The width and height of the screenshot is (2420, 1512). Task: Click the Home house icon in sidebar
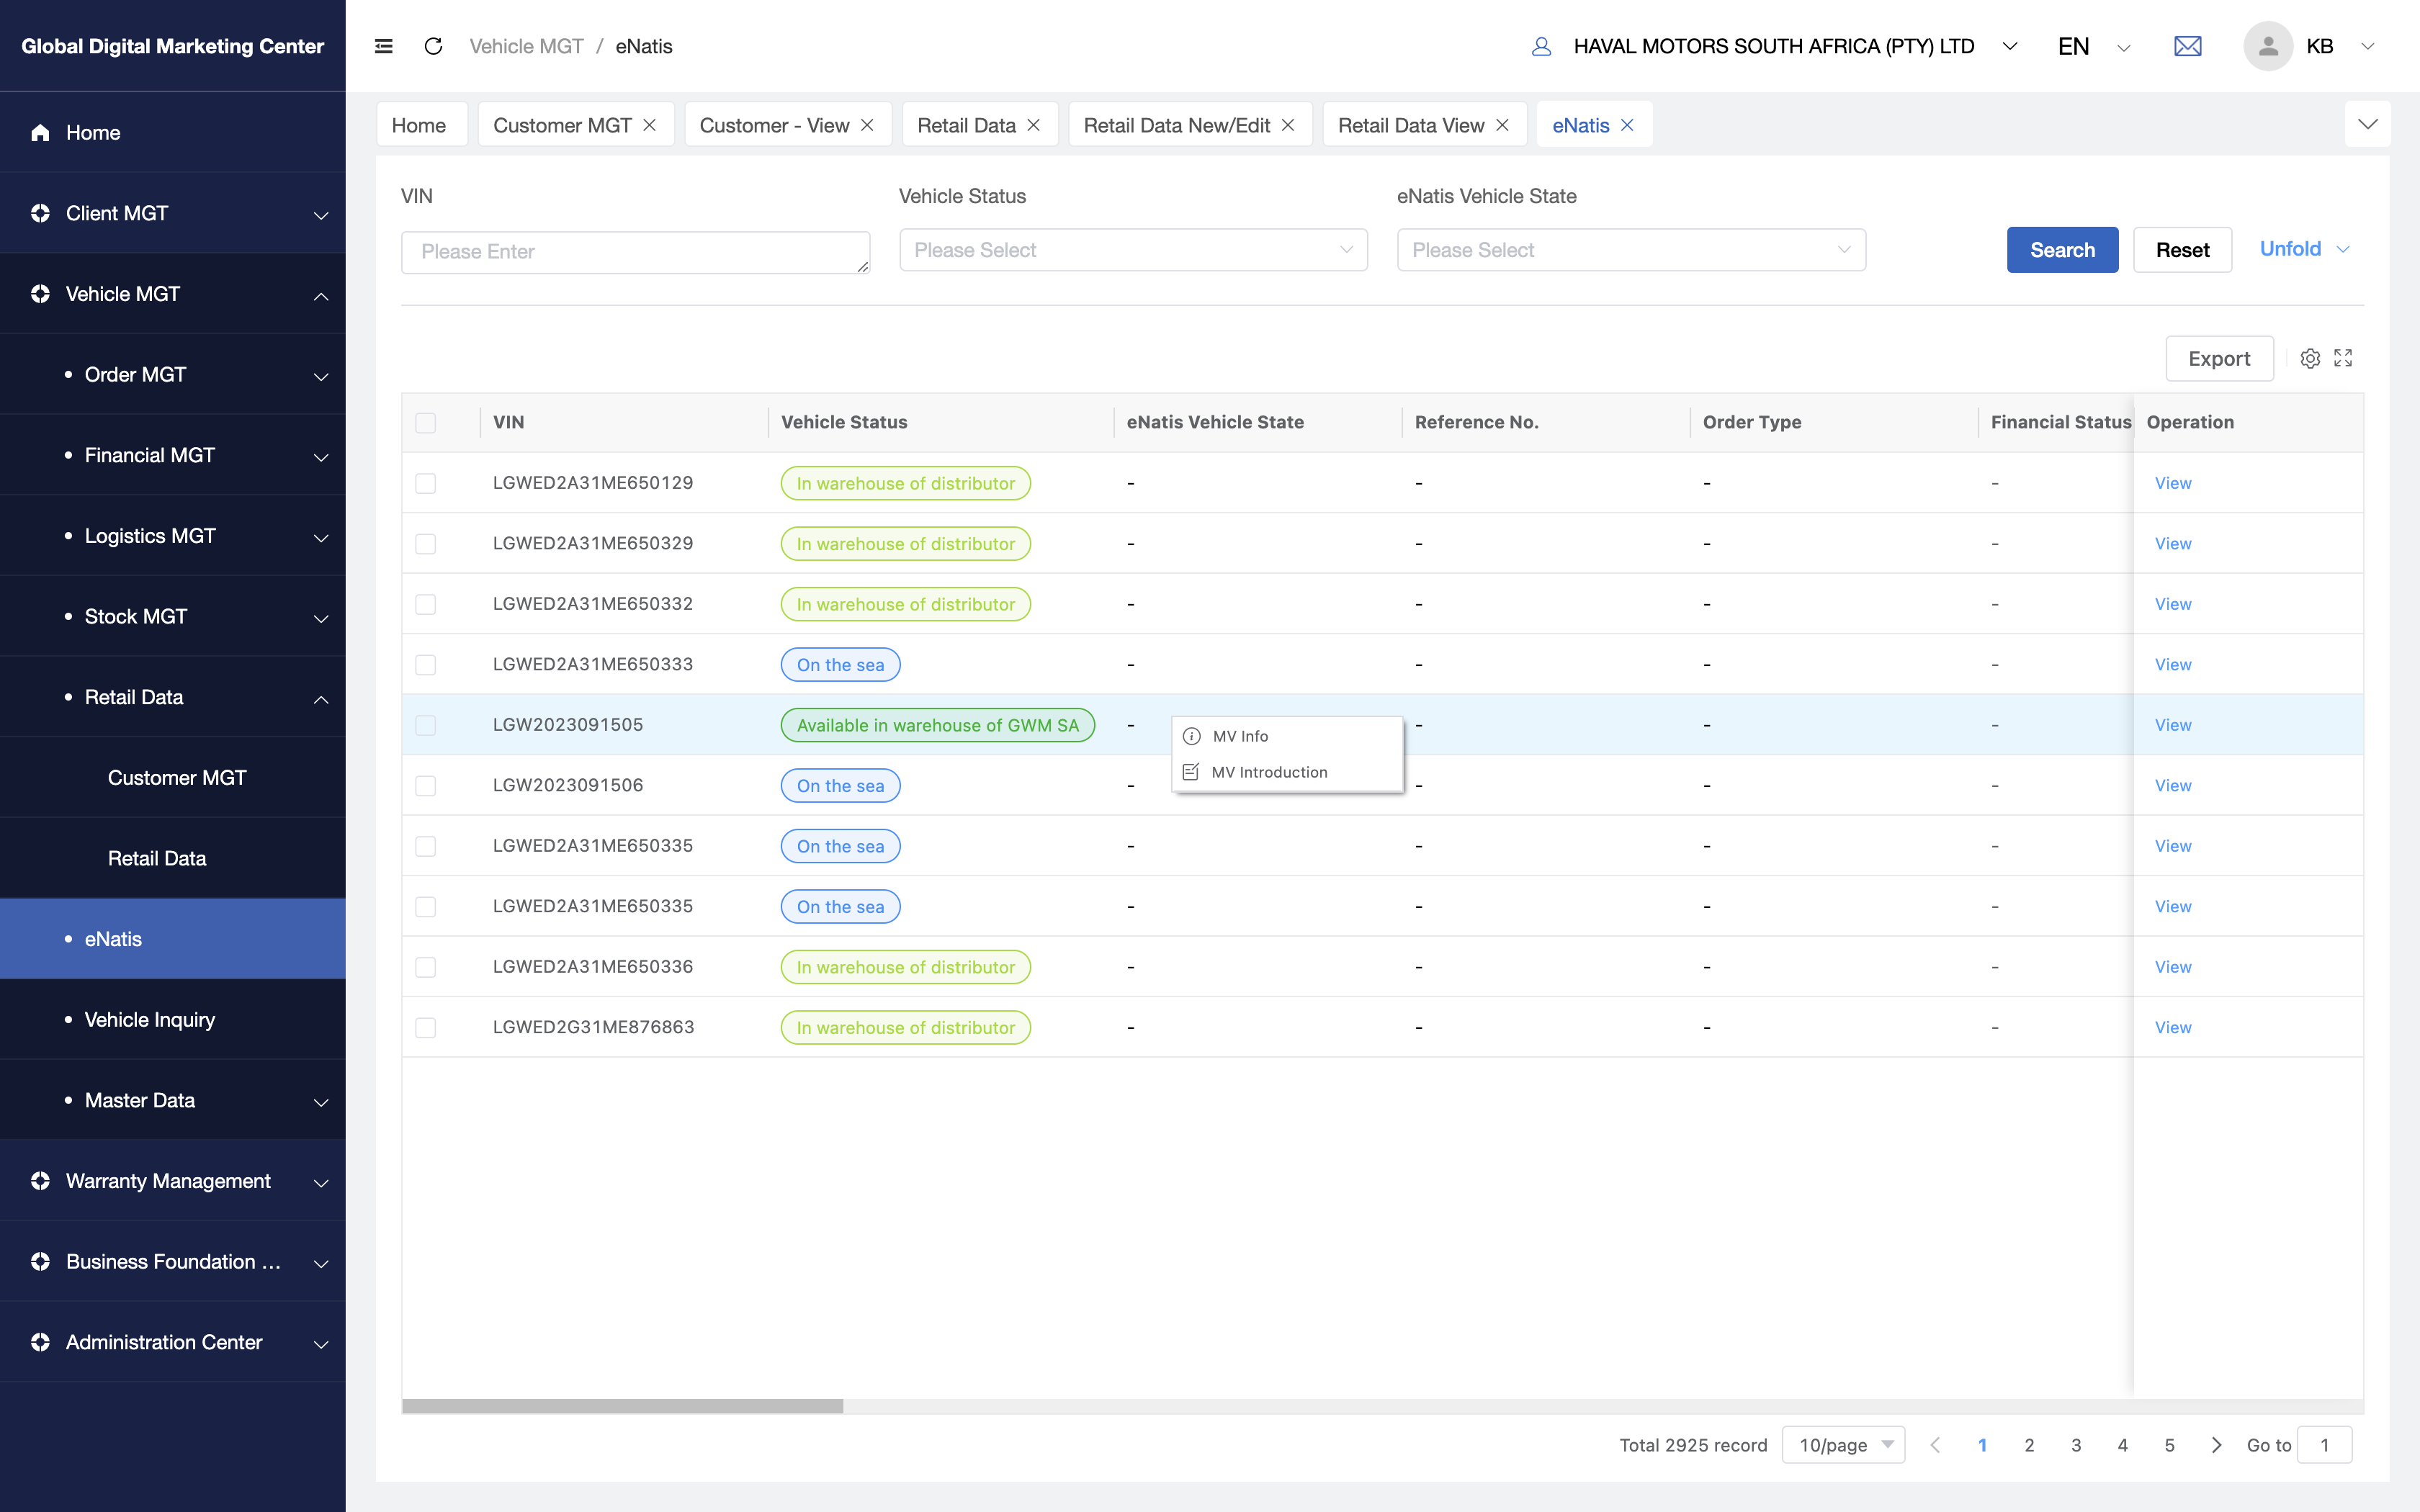(x=40, y=133)
